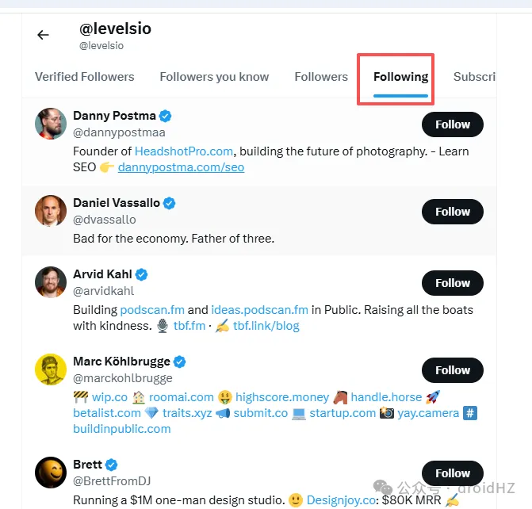This screenshot has height=509, width=532.
Task: Switch to Verified Followers tab
Action: tap(85, 77)
